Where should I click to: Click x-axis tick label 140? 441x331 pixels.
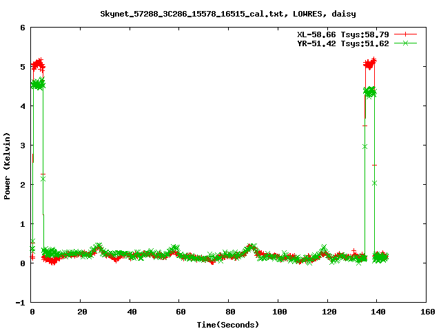click(x=378, y=312)
